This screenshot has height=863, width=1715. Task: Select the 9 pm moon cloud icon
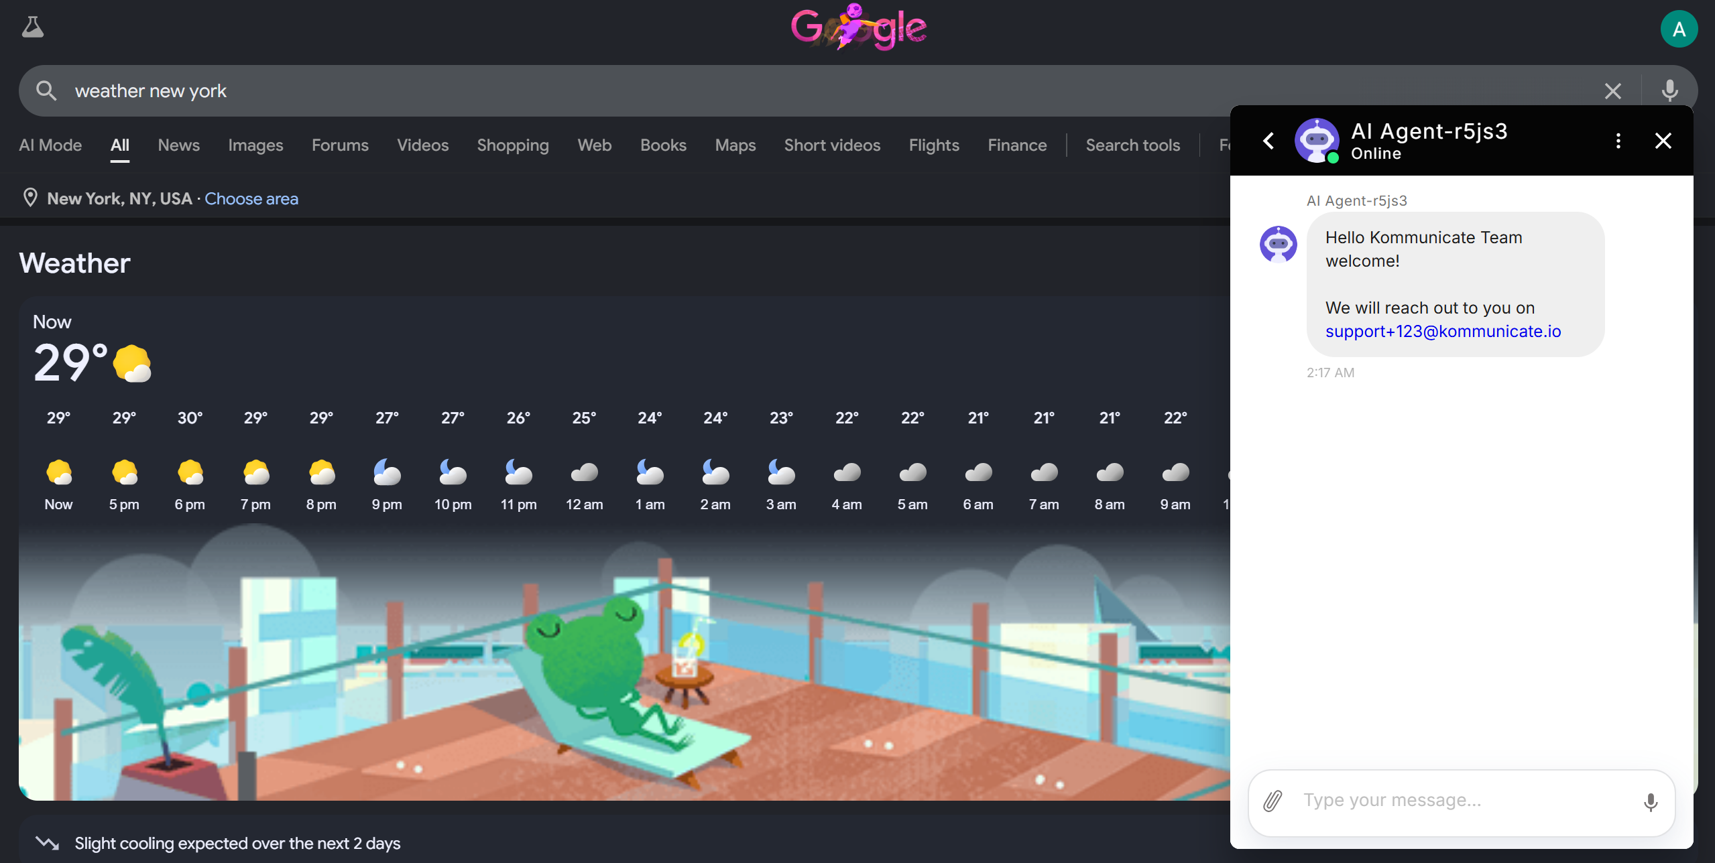pyautogui.click(x=387, y=473)
